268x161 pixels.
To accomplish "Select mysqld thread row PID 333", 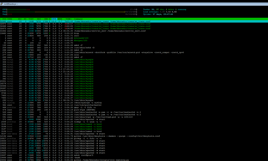I will (134, 60).
